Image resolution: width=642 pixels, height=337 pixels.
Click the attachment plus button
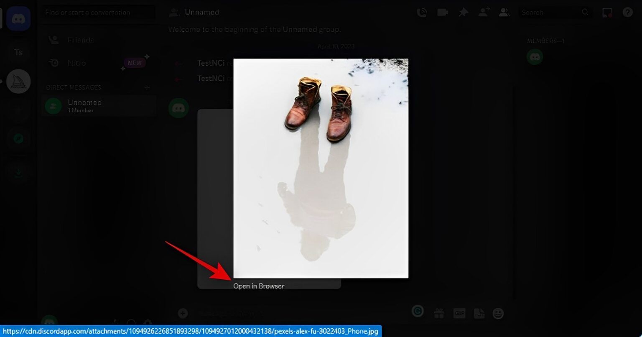click(183, 313)
